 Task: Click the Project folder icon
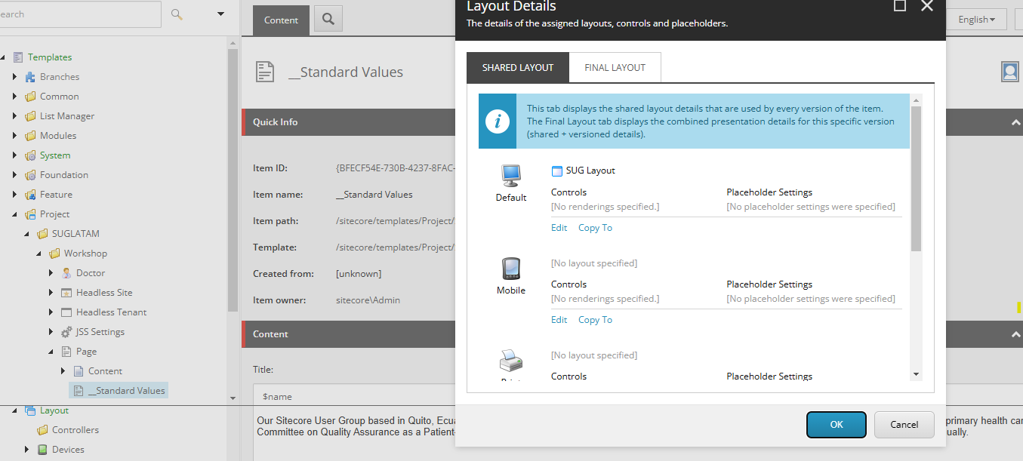click(x=30, y=214)
